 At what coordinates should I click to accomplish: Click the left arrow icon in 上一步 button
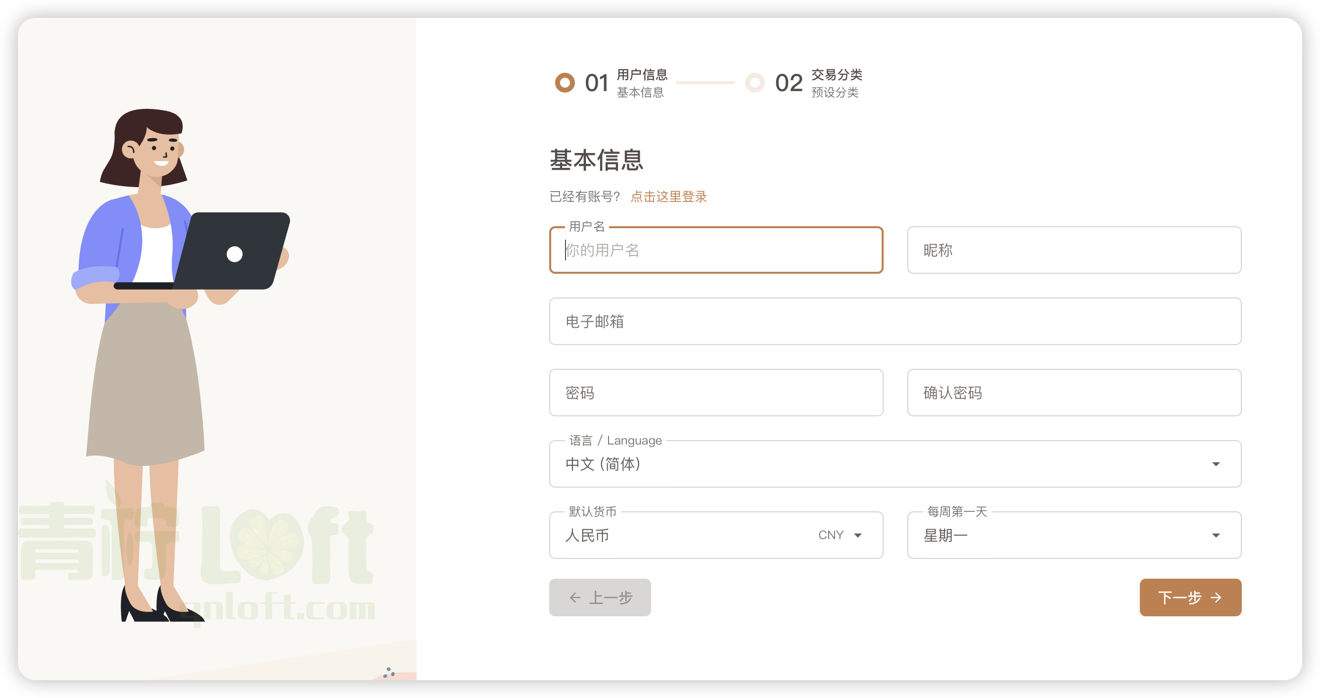point(574,598)
